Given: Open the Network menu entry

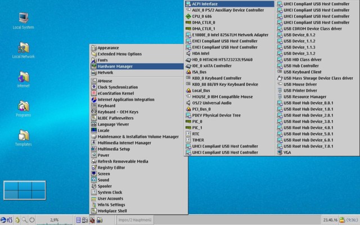Looking at the screenshot, I should (x=137, y=73).
